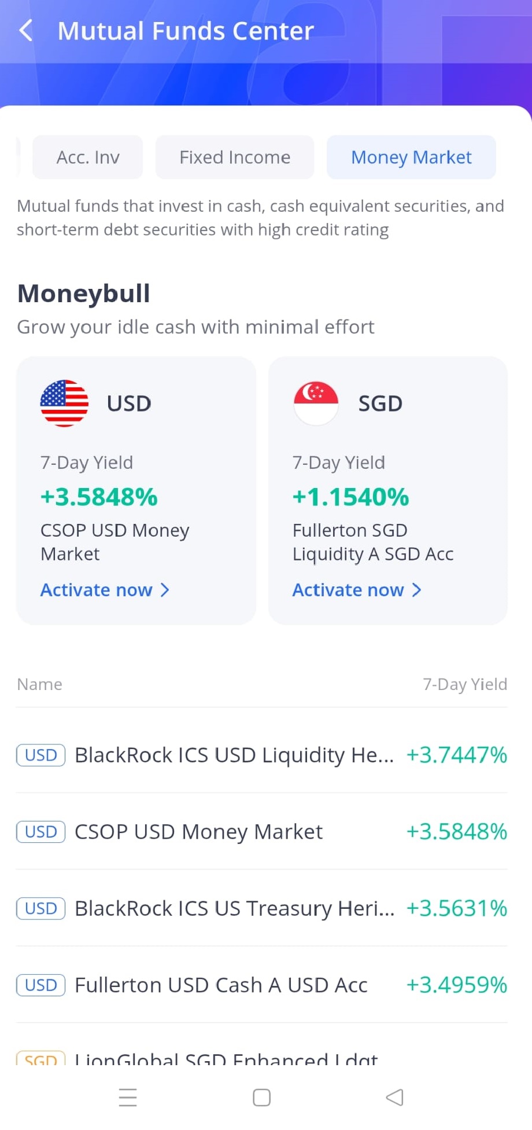Image resolution: width=532 pixels, height=1130 pixels.
Task: Tap the USD American flag icon
Action: pos(64,403)
